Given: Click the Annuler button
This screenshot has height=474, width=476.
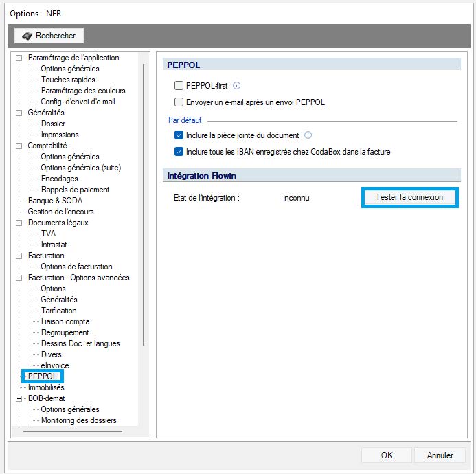Looking at the screenshot, I should click(440, 455).
